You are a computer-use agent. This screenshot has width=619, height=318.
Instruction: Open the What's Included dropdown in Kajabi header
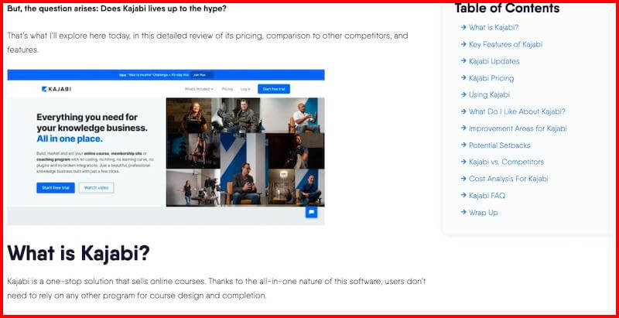[x=199, y=89]
